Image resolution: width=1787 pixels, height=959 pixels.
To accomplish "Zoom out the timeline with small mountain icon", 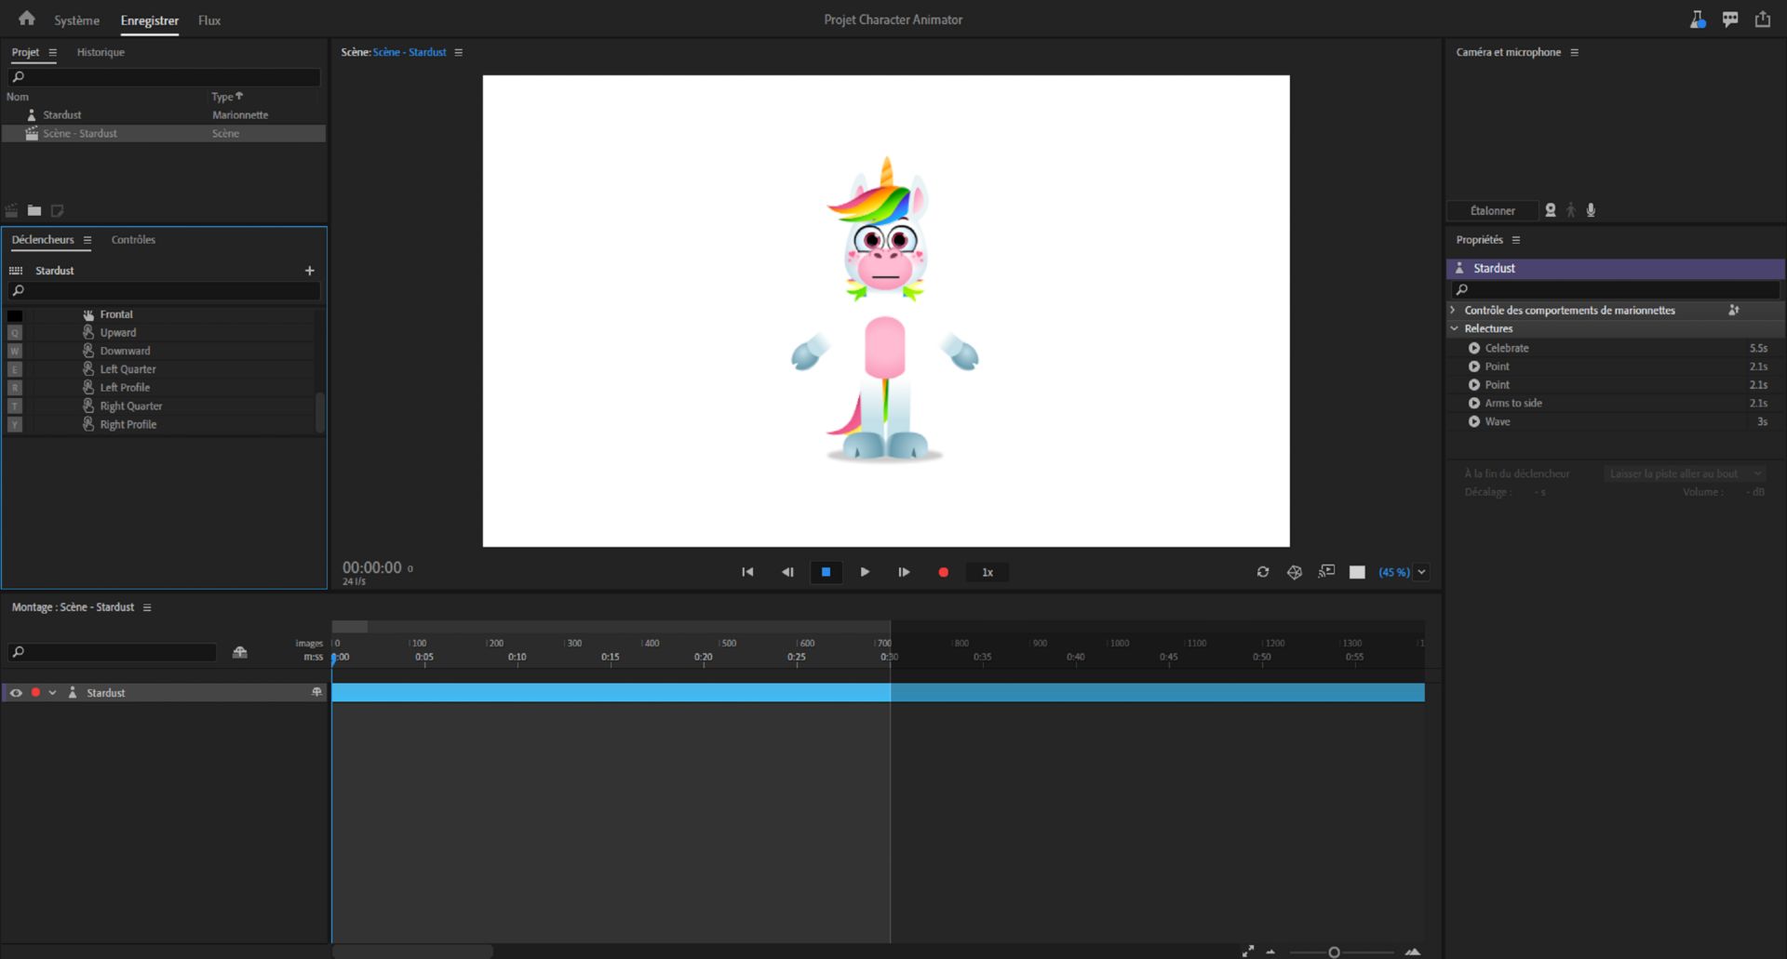I will (1270, 952).
